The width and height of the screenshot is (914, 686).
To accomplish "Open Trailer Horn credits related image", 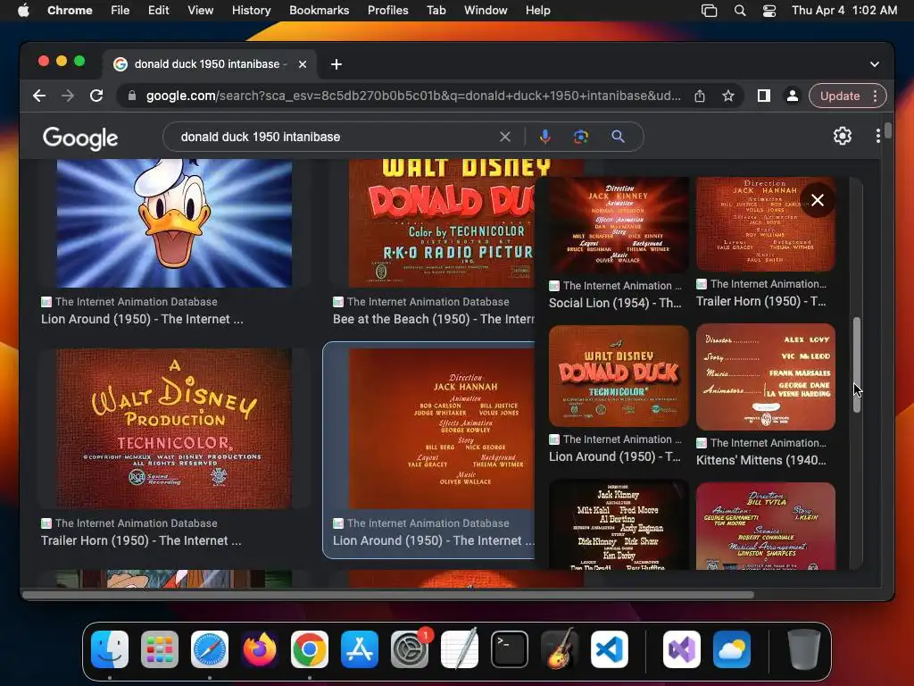I will click(765, 224).
